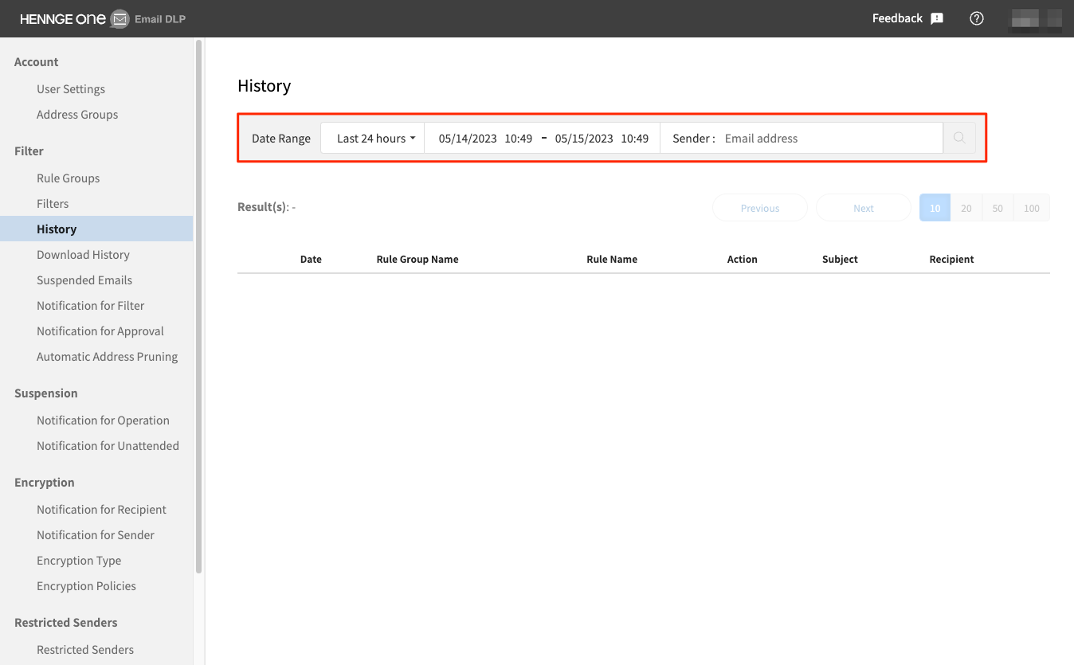
Task: Show 10 results per page
Action: click(x=935, y=208)
